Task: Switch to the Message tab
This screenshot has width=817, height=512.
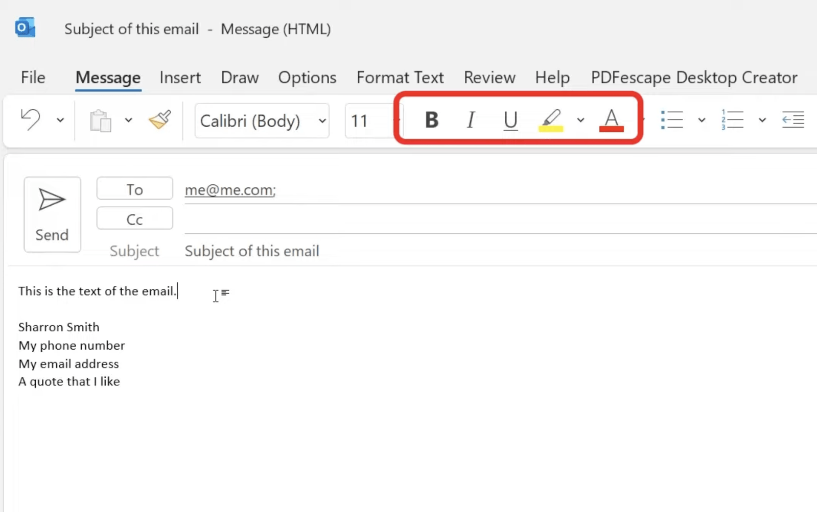Action: point(108,78)
